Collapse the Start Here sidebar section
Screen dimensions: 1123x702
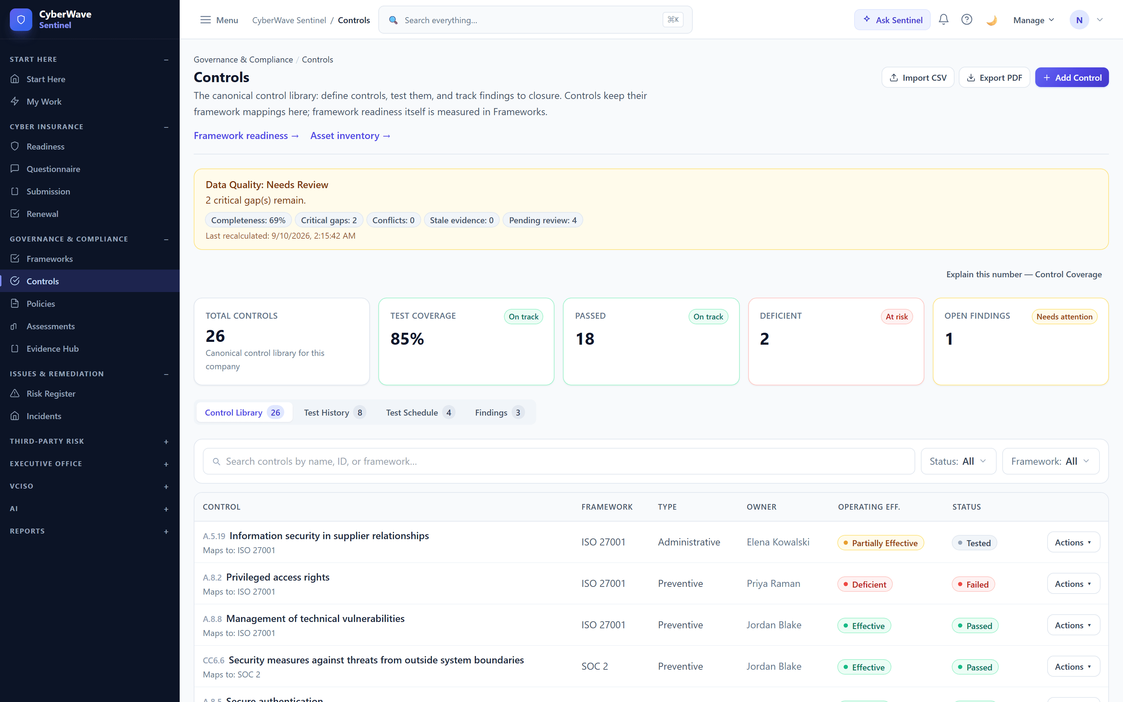[166, 59]
